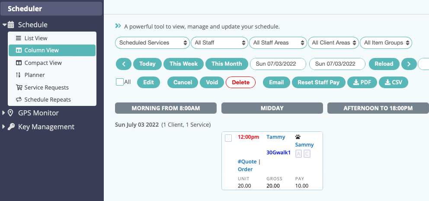This screenshot has width=429, height=201.
Task: Click the 'C' status badge on service
Action: (307, 154)
